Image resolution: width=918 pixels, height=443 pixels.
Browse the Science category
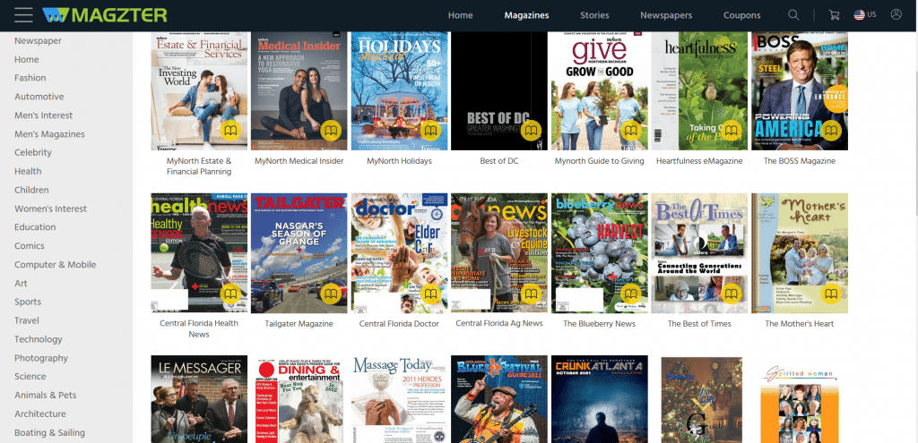click(x=30, y=377)
